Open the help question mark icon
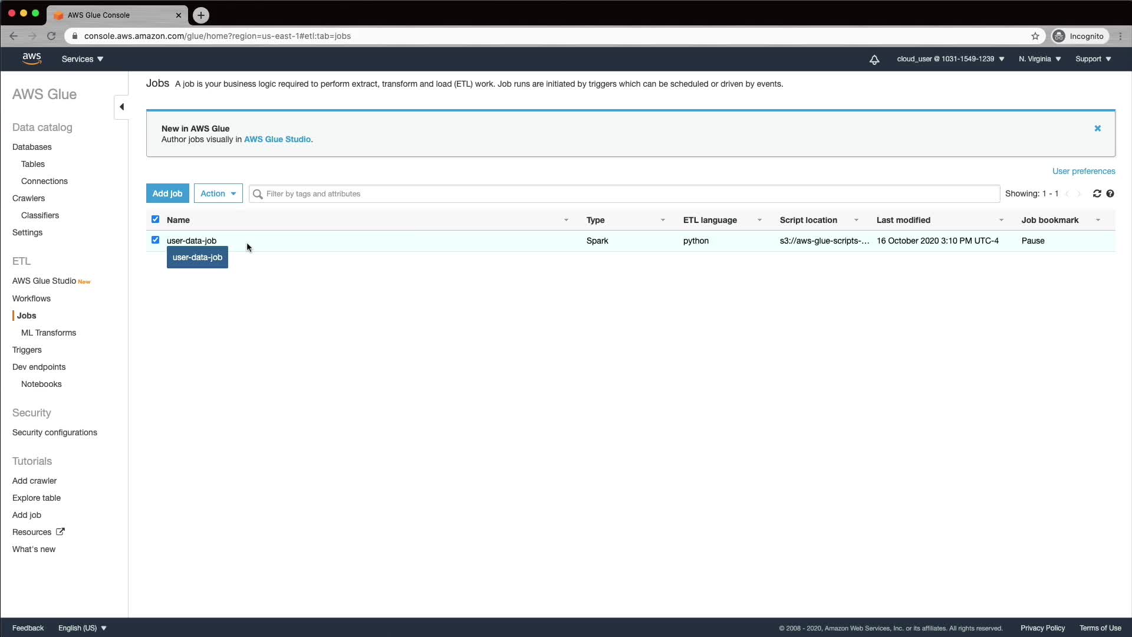 [x=1110, y=193]
